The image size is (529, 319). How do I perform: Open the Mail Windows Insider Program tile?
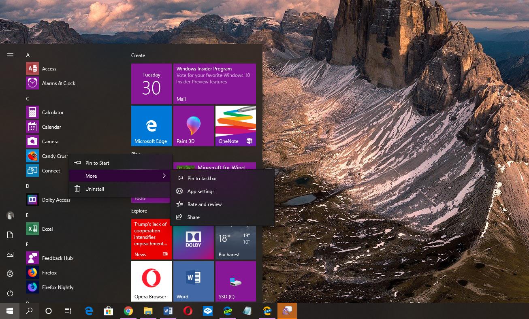pos(215,84)
